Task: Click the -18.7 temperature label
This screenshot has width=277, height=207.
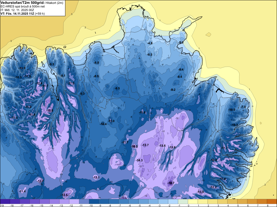Action: tap(171, 183)
